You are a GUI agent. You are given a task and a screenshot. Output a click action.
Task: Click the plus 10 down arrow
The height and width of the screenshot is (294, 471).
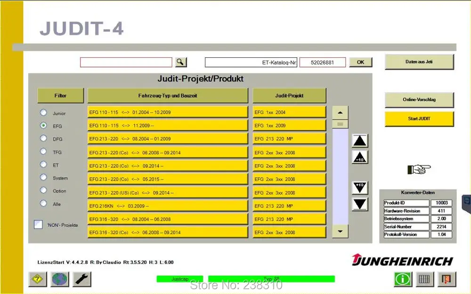[360, 188]
